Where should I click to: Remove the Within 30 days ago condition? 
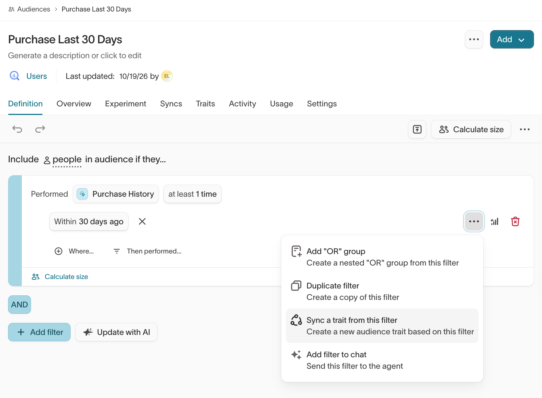click(x=142, y=221)
